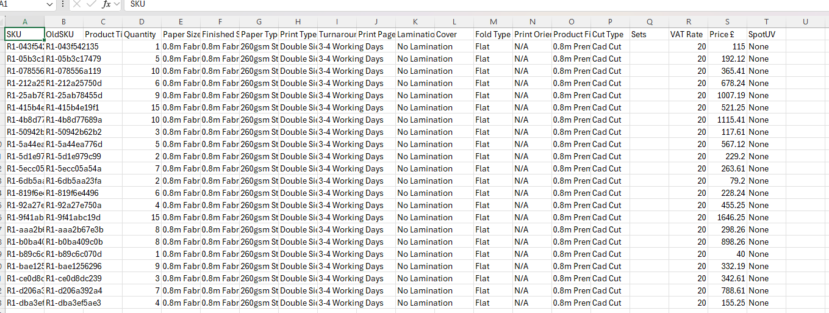Select Quantity cell in row R1-415b4e19f1

tap(142, 107)
